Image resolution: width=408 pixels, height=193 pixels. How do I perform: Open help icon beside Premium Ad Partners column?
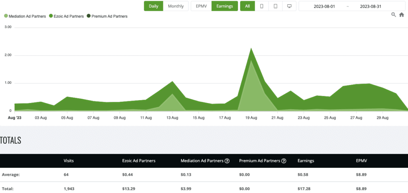point(284,161)
